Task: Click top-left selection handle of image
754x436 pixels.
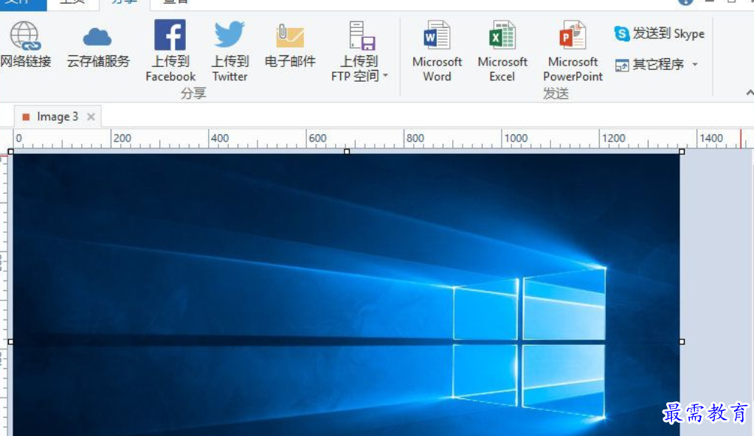Action: [10, 152]
